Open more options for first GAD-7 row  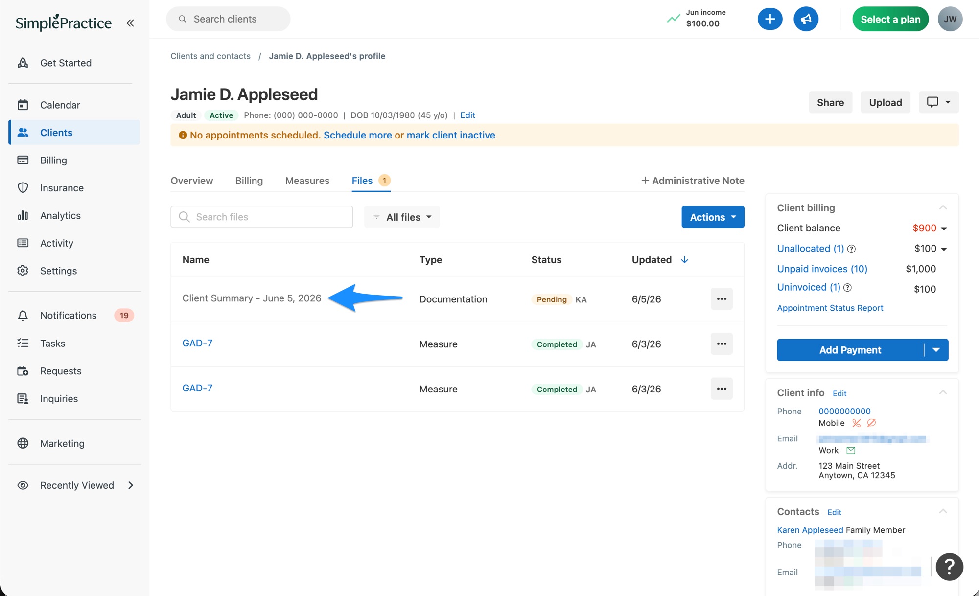tap(722, 344)
